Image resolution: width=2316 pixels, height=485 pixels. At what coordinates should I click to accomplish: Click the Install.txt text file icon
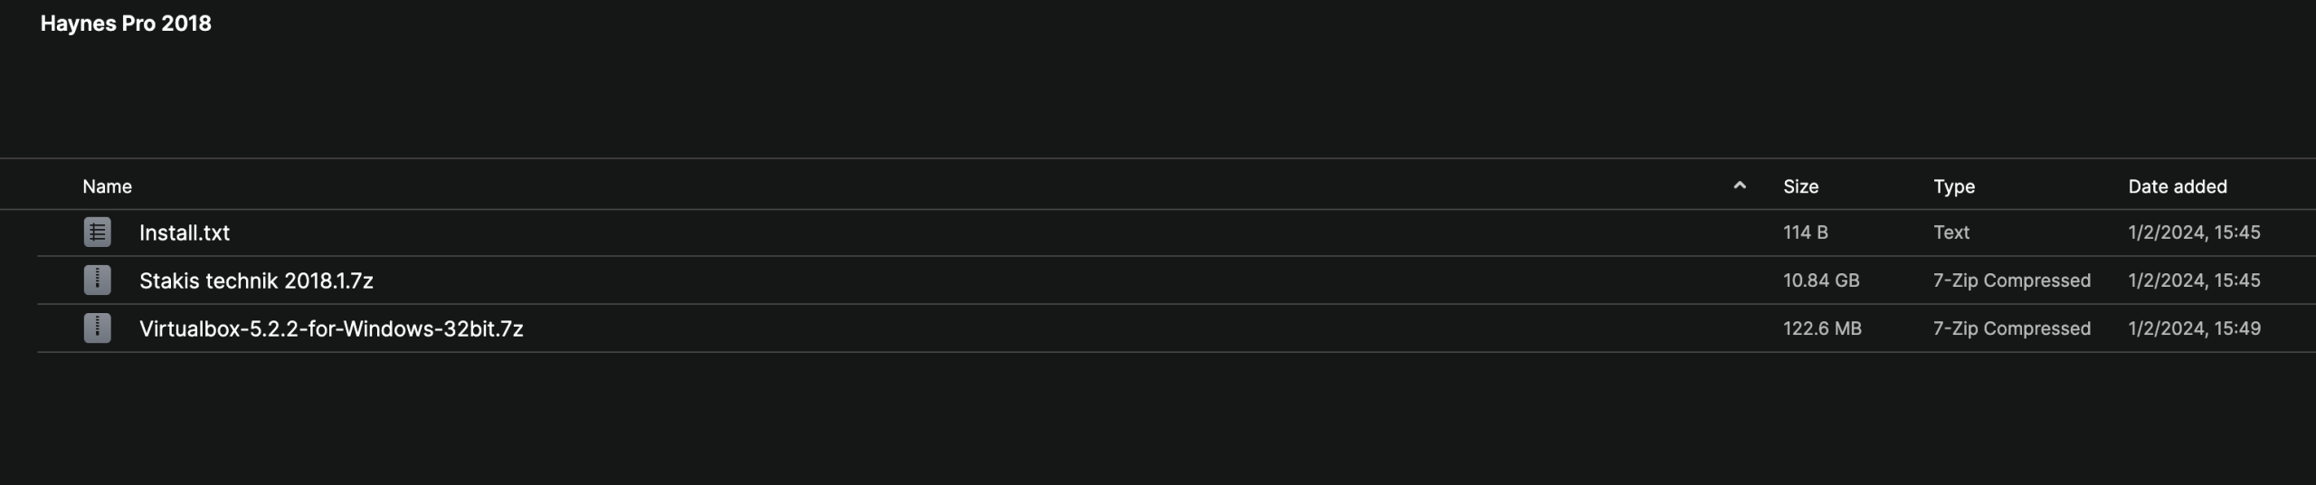coord(98,233)
